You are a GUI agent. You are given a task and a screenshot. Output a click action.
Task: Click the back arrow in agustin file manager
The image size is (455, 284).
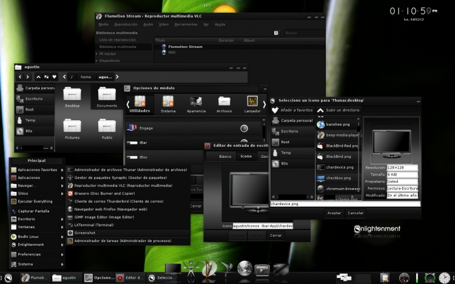[20, 77]
